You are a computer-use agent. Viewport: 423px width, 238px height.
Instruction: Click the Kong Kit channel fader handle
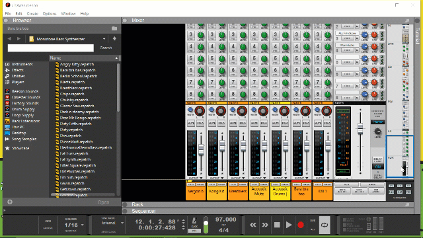tap(222, 146)
